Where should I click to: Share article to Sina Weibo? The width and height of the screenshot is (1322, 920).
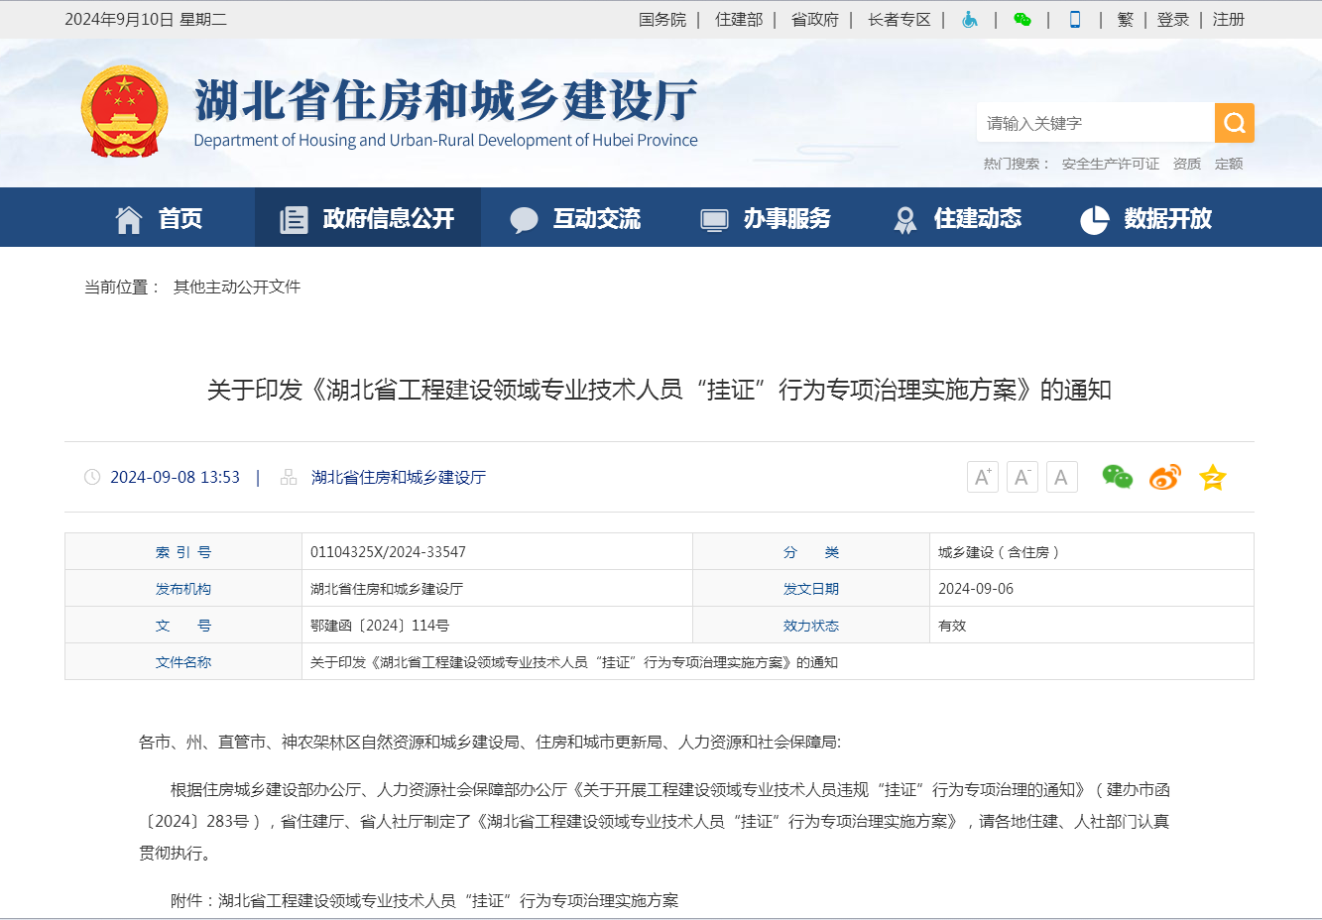1164,478
